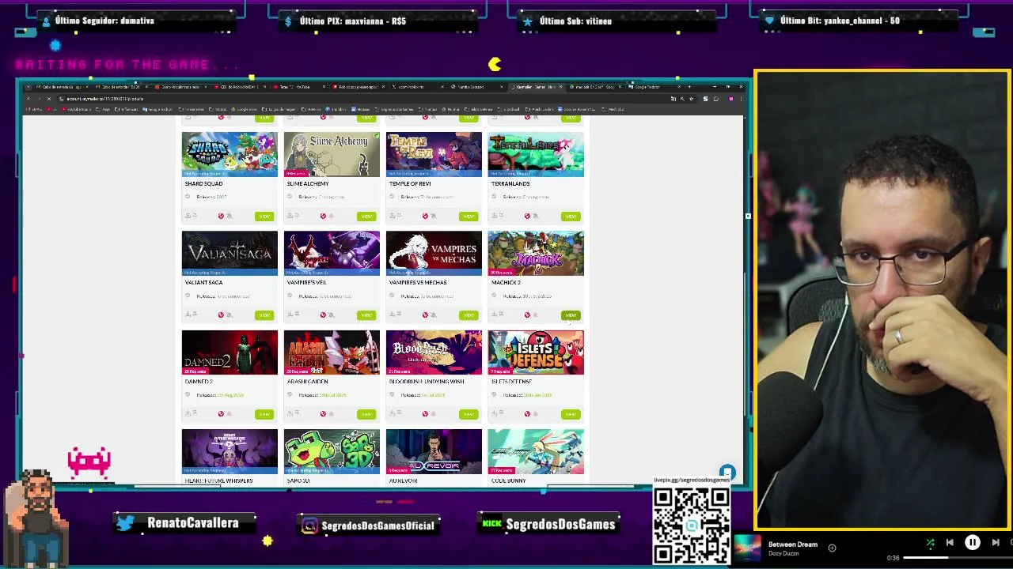Open the Islets Defense cover image
Viewport: 1013px width, 569px height.
coord(536,352)
